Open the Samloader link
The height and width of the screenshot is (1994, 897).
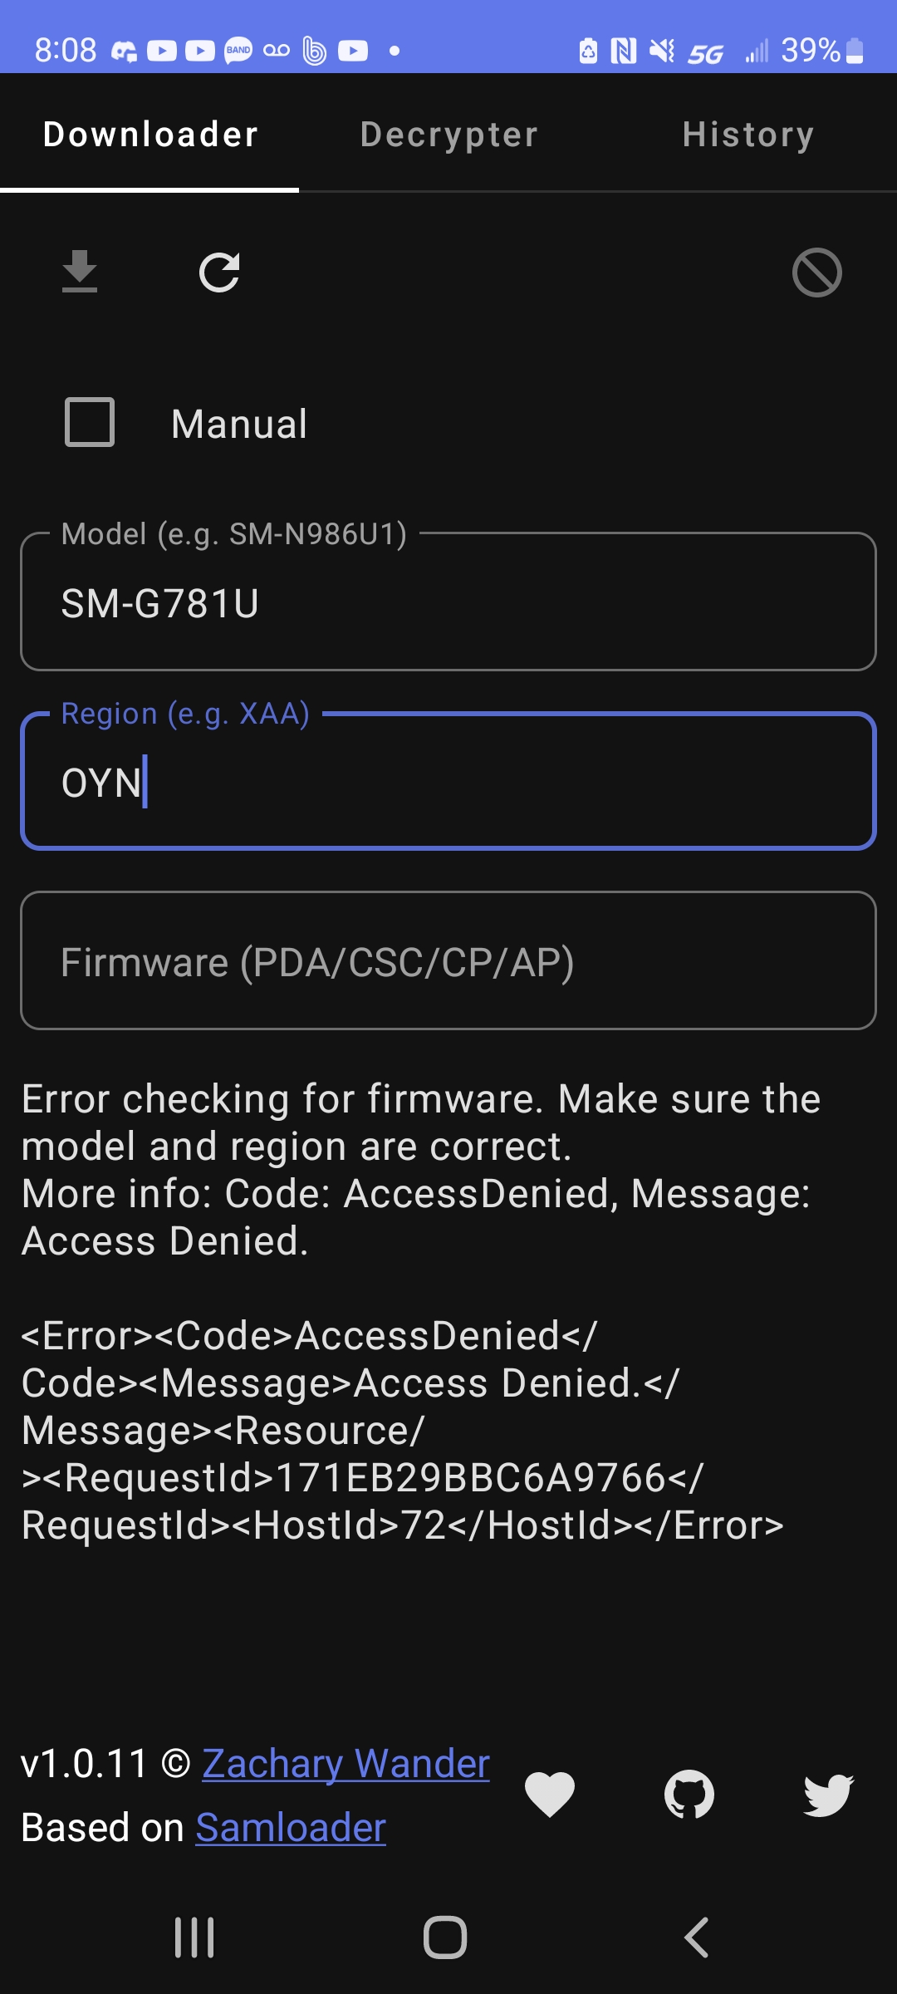(289, 1827)
